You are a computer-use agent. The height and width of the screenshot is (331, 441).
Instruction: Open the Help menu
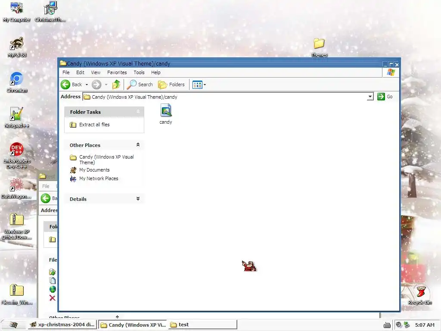click(155, 72)
